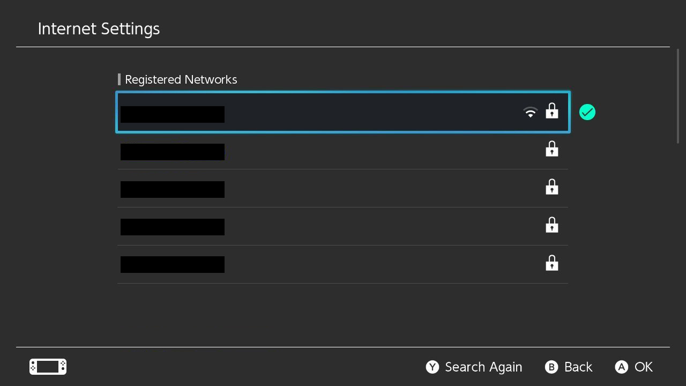686x386 pixels.
Task: Go back using the Back label
Action: point(578,367)
